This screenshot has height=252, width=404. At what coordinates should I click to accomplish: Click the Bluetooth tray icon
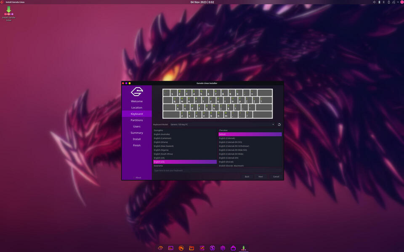coord(384,2)
